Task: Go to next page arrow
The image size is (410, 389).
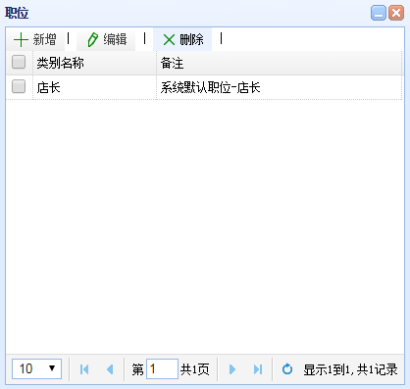Action: (x=232, y=369)
